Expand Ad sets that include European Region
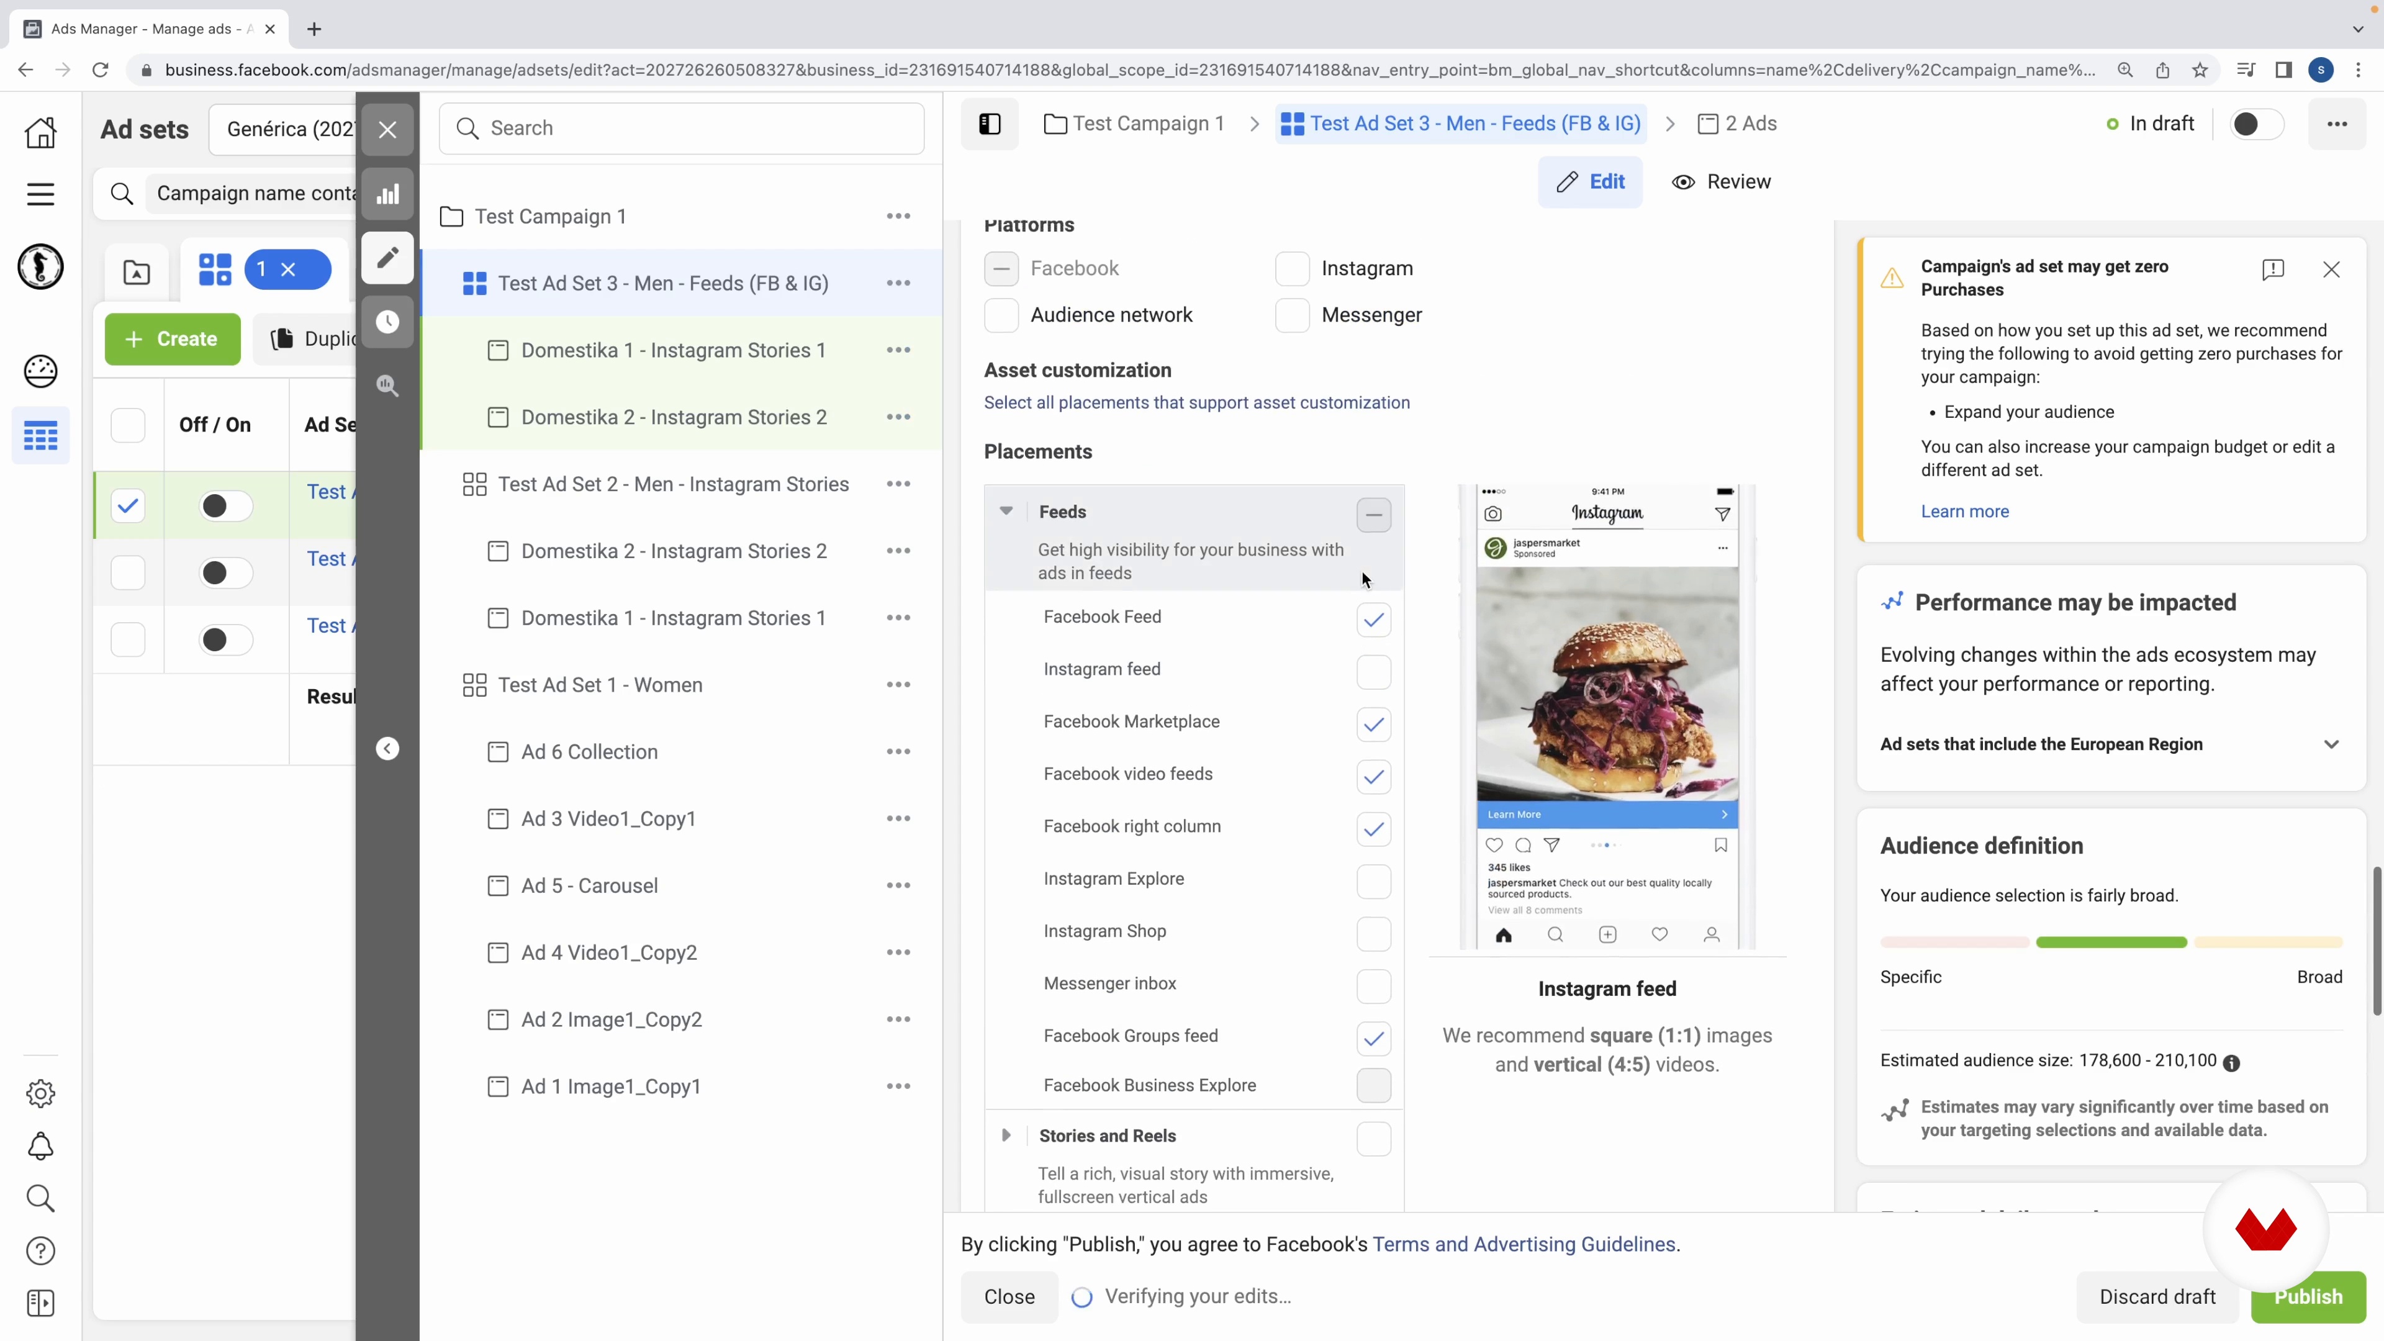Viewport: 2384px width, 1341px height. (x=2331, y=744)
